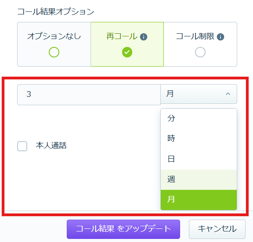
Task: Select the オプションなし option card label
Action: tap(54, 36)
